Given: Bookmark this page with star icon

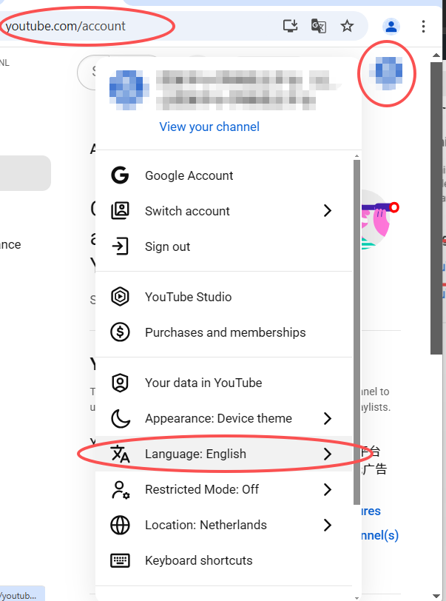Looking at the screenshot, I should (347, 27).
